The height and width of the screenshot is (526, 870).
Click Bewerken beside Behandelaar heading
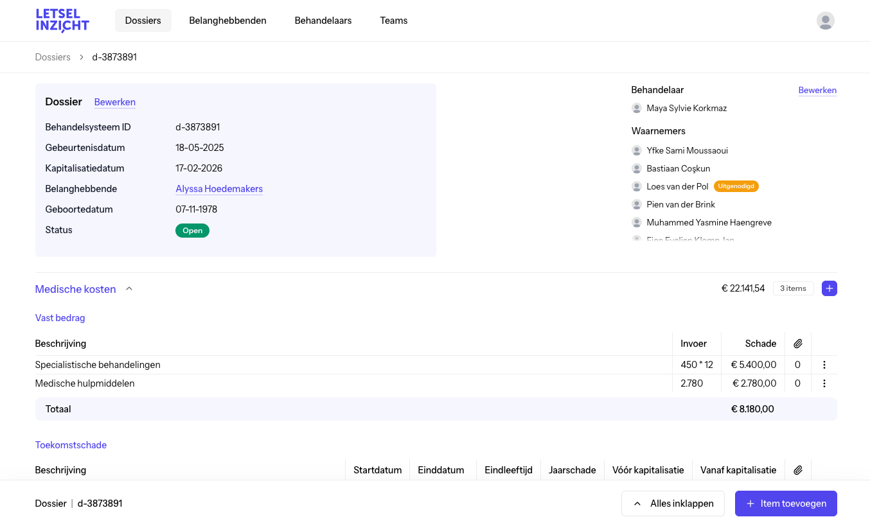(817, 90)
